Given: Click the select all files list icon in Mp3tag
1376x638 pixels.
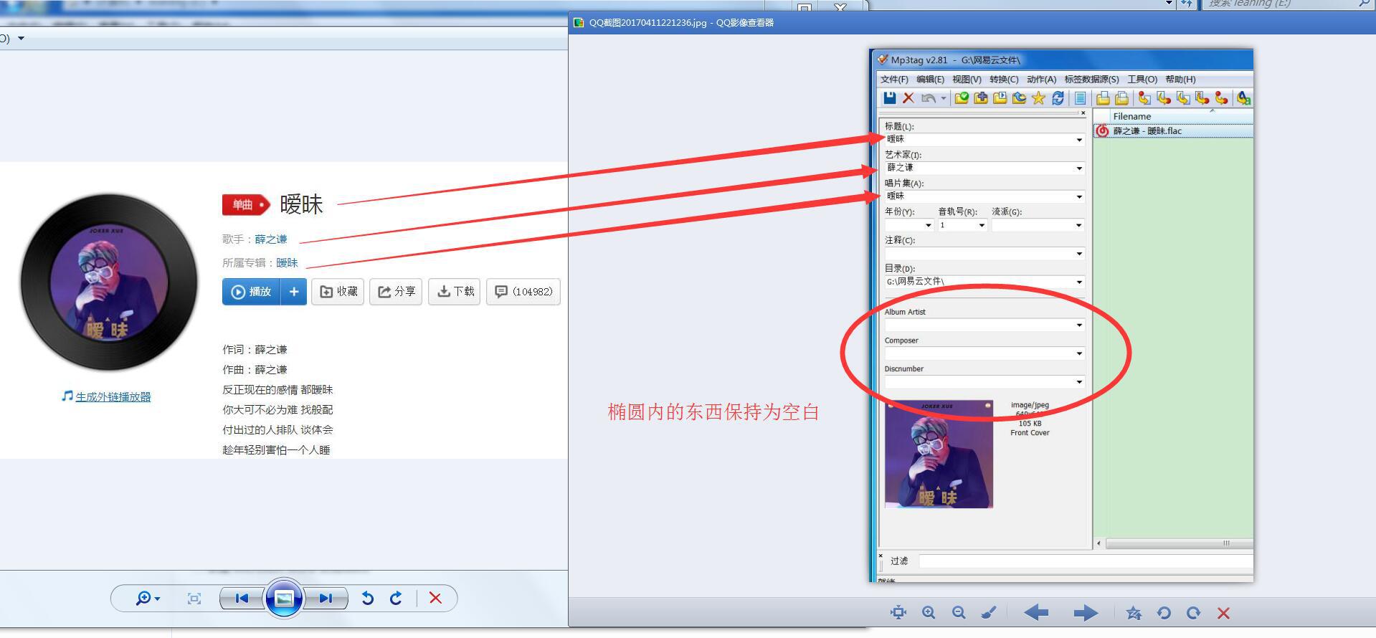Looking at the screenshot, I should (1080, 98).
